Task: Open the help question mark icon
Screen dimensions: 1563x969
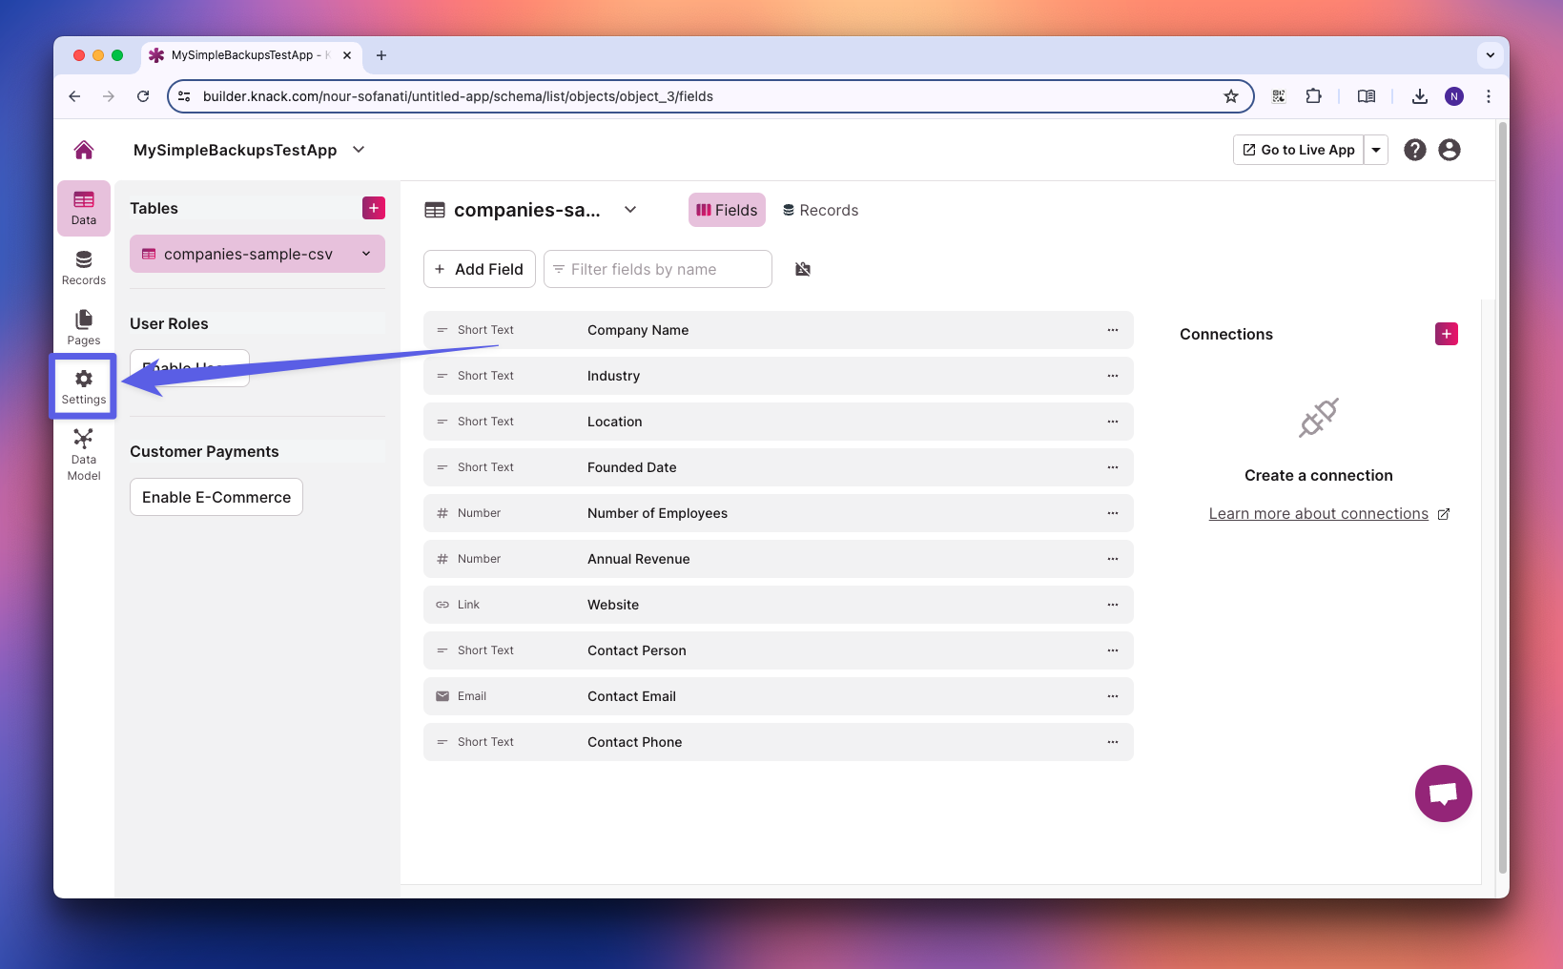Action: [x=1414, y=150]
